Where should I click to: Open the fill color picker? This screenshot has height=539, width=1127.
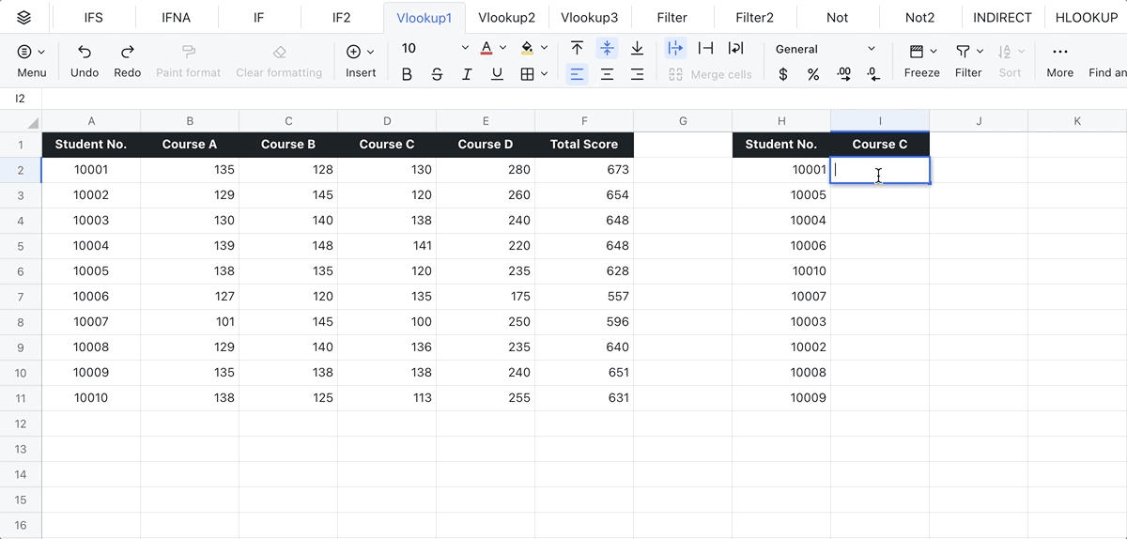coord(527,49)
